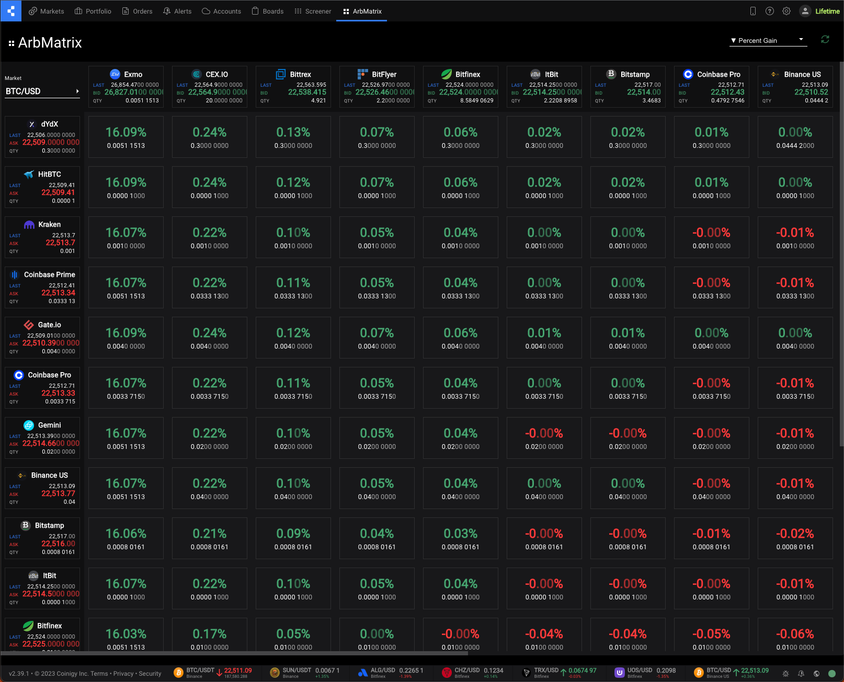Open the Accounts page

click(221, 11)
